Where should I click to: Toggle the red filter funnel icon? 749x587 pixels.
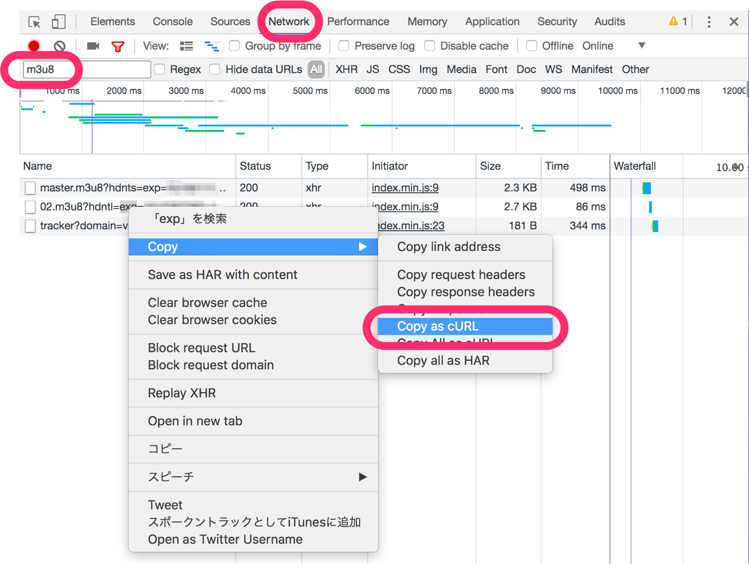118,47
